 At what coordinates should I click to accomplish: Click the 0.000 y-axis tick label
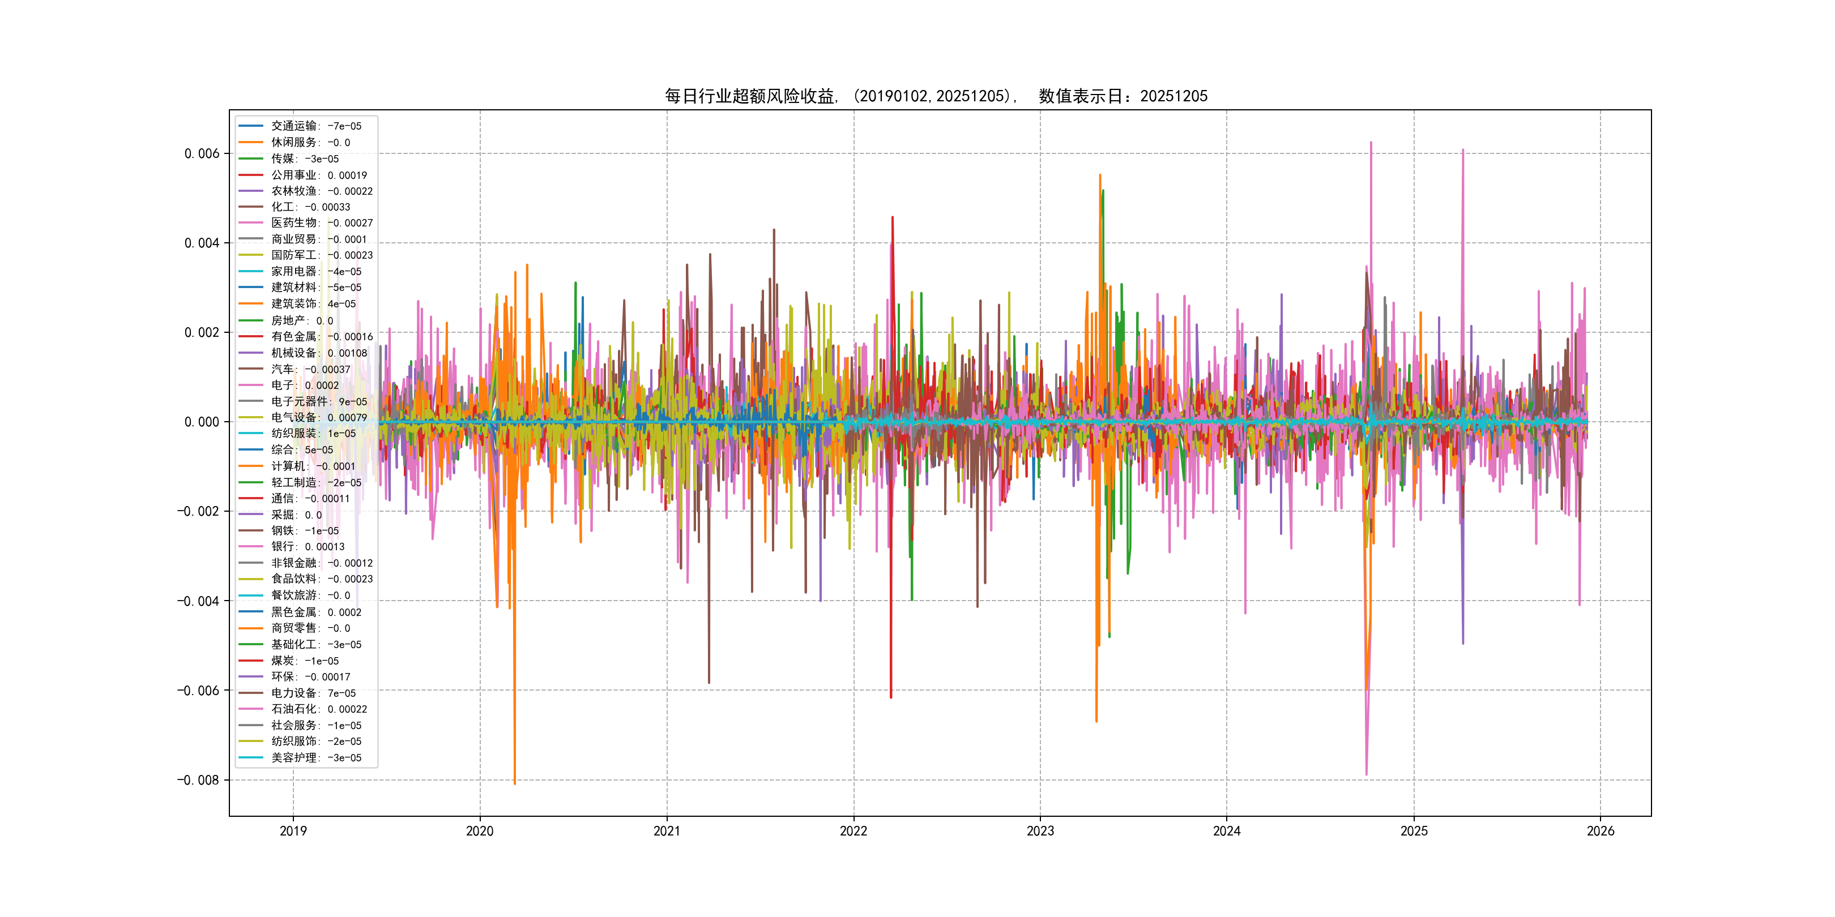click(202, 422)
